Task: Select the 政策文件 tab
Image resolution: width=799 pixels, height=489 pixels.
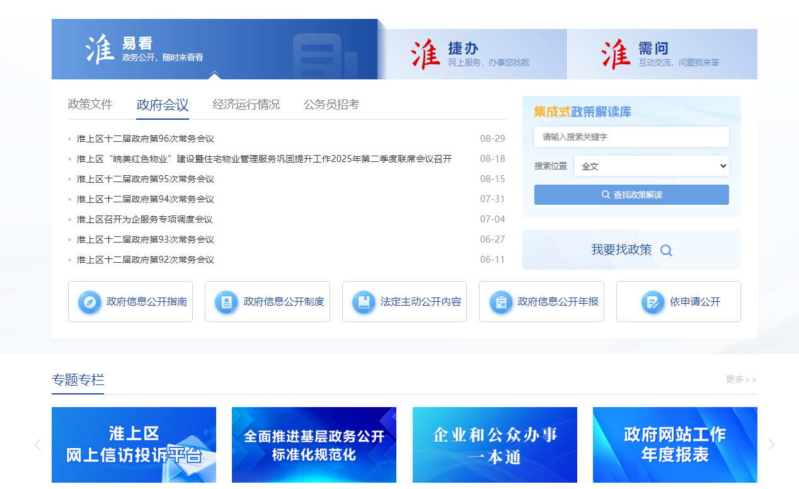Action: [x=90, y=105]
